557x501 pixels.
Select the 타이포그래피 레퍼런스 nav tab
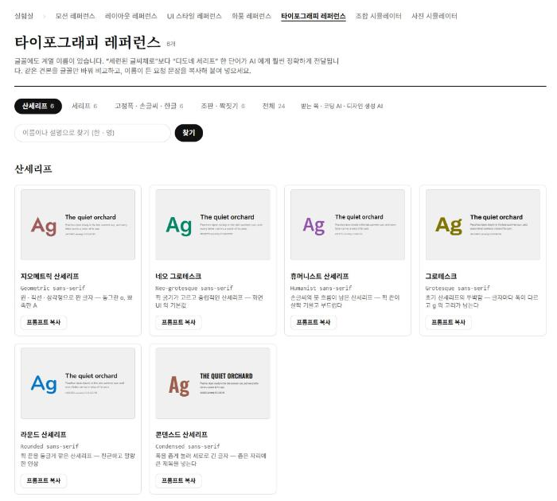coord(314,17)
